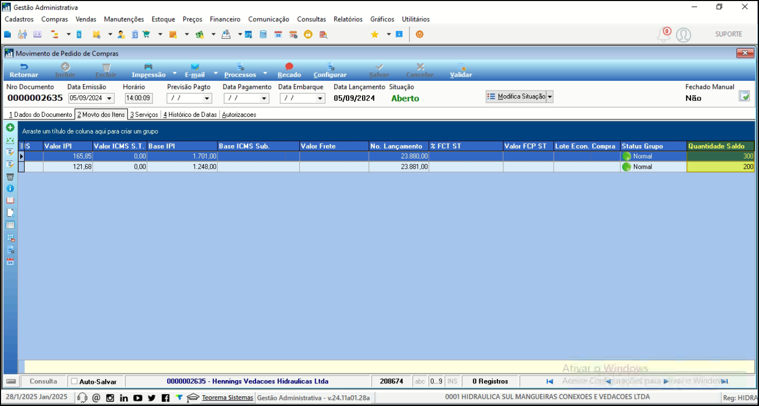Expand the dropdown arrow beside the star icon
Viewport: 759px width, 406px height.
389,34
